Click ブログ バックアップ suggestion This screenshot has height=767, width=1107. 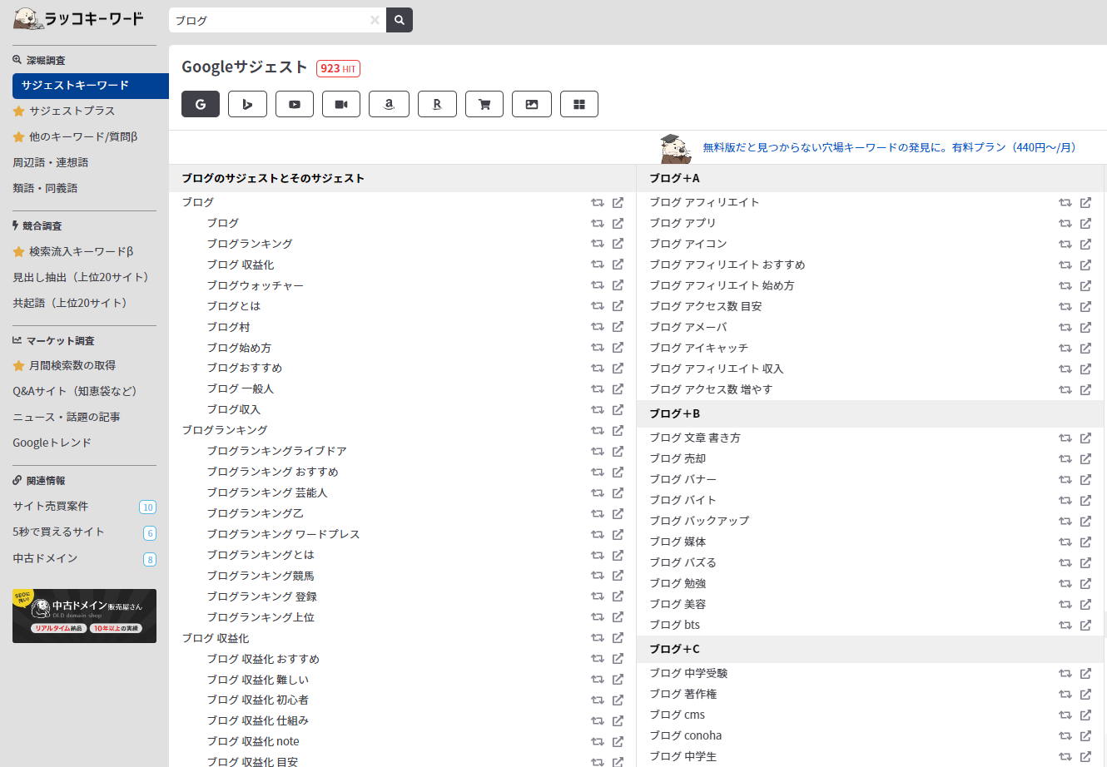click(699, 521)
